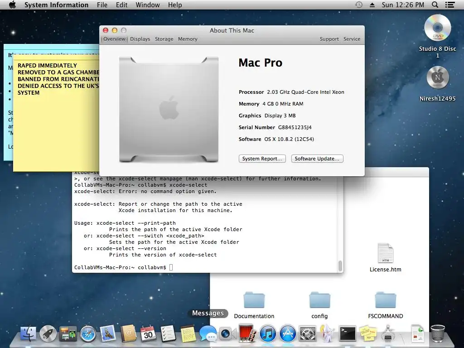Select the FSCOMMAND folder in Finder window
The height and width of the screenshot is (348, 464).
385,300
